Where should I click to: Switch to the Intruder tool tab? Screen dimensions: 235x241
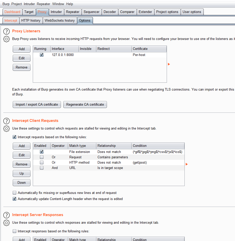56,12
